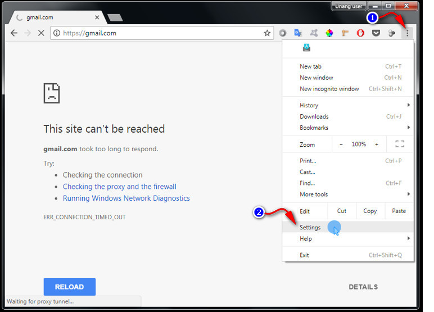Click the sad page error icon
Image resolution: width=434 pixels, height=312 pixels.
(x=52, y=93)
